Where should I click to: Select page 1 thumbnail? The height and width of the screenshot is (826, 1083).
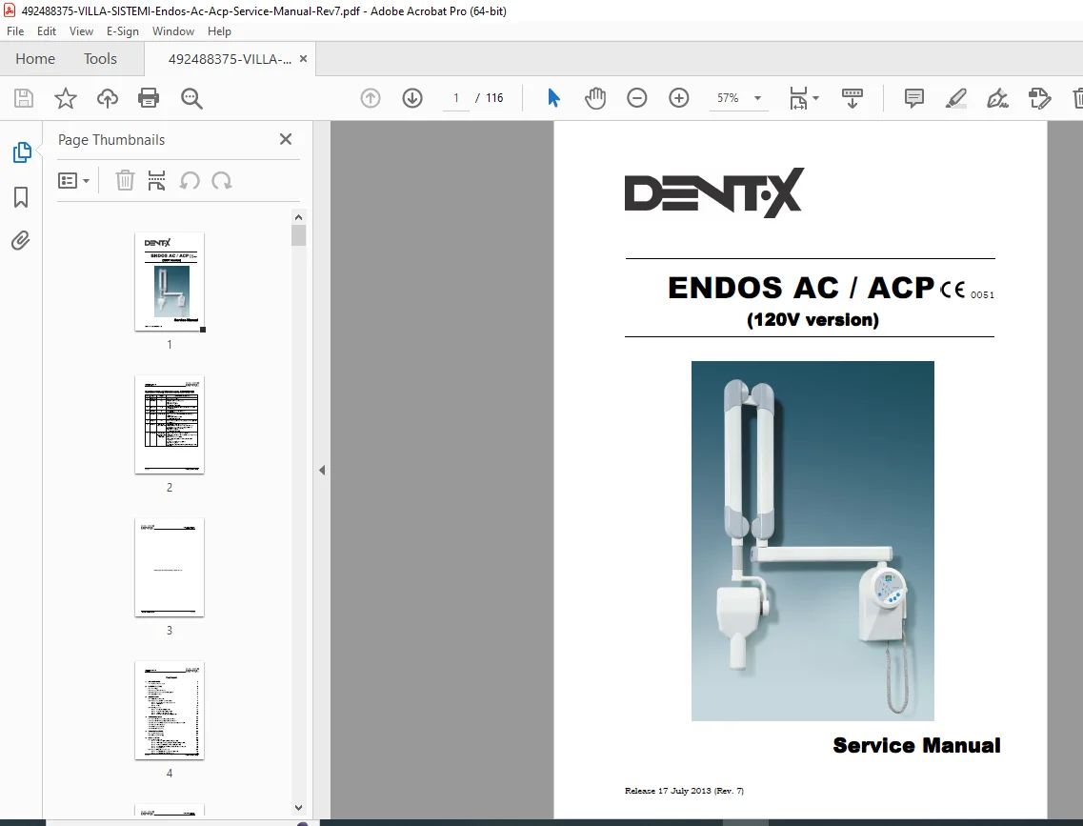coord(170,282)
